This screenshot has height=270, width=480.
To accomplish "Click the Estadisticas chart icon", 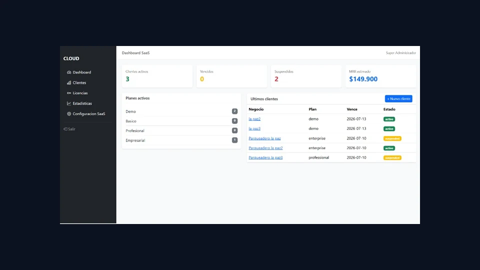I will pyautogui.click(x=69, y=103).
